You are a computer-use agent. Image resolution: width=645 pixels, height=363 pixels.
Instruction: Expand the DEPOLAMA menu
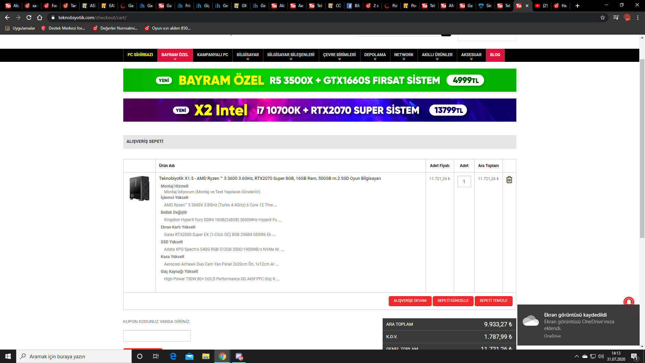[x=375, y=55]
